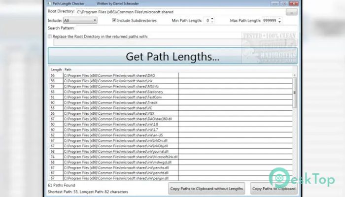Click in the Root Directory input field
This screenshot has width=345, height=197.
[180, 12]
